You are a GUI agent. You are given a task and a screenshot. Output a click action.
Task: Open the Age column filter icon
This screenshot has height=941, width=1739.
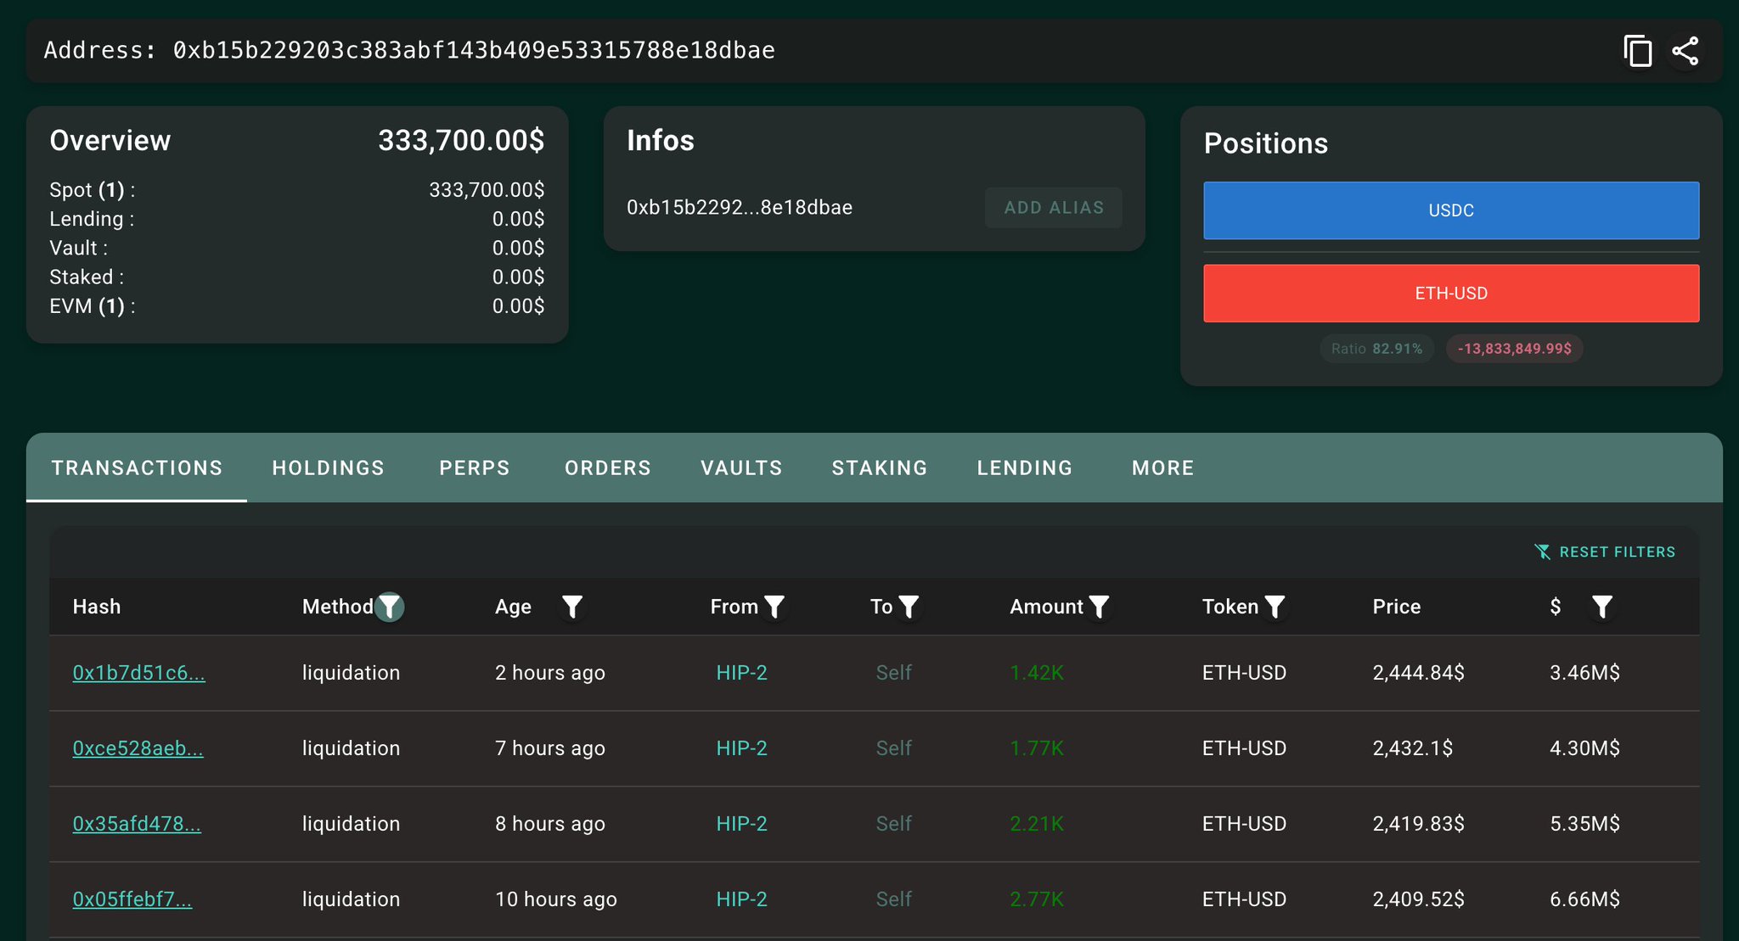click(x=572, y=607)
